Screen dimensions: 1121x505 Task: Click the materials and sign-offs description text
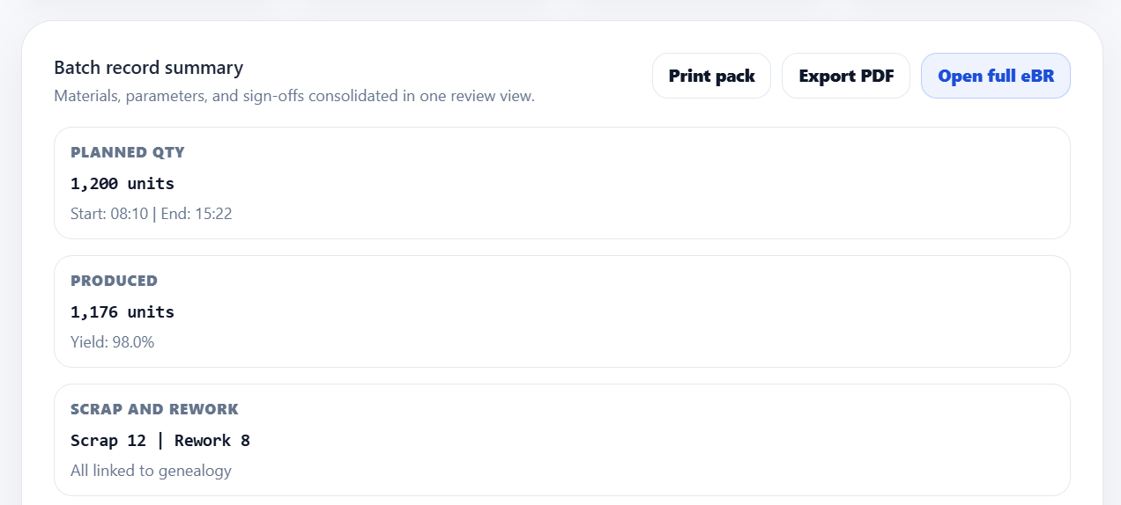(293, 96)
